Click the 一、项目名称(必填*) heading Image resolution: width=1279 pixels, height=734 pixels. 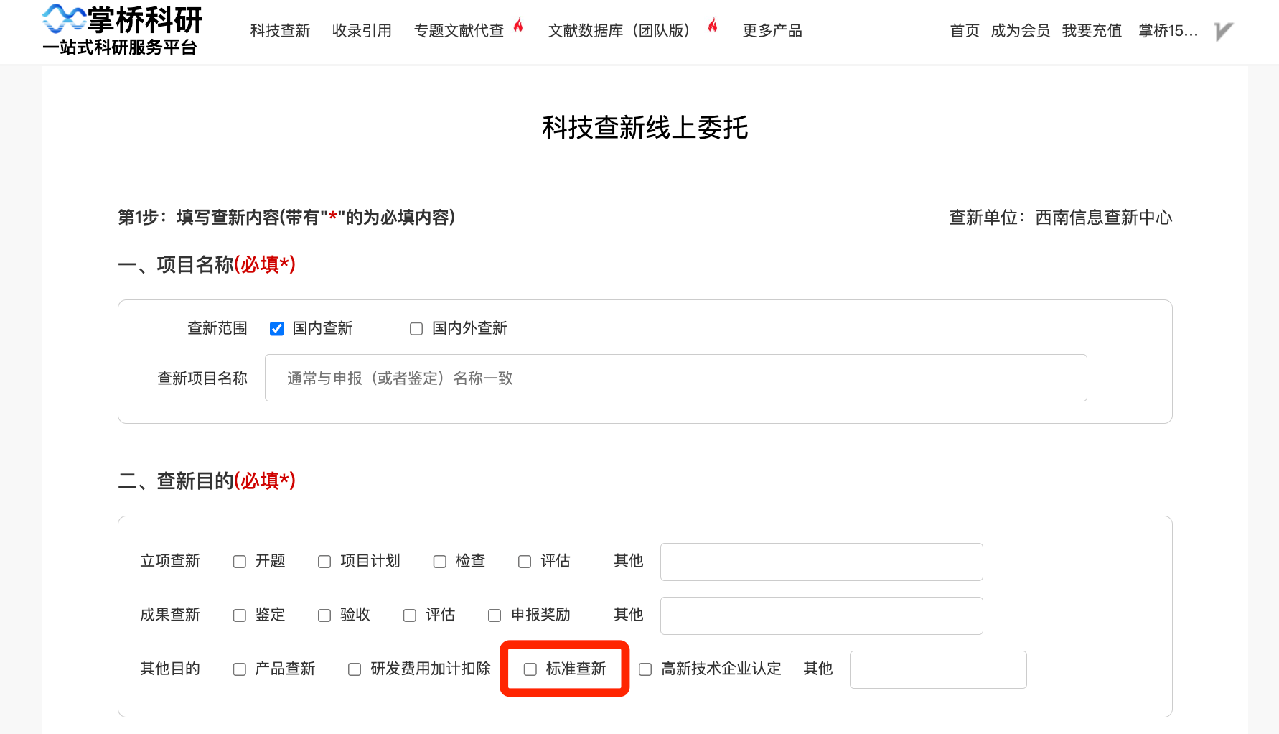pyautogui.click(x=207, y=265)
